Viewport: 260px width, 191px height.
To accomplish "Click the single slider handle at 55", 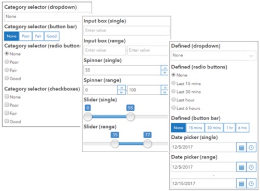I will coord(131,117).
